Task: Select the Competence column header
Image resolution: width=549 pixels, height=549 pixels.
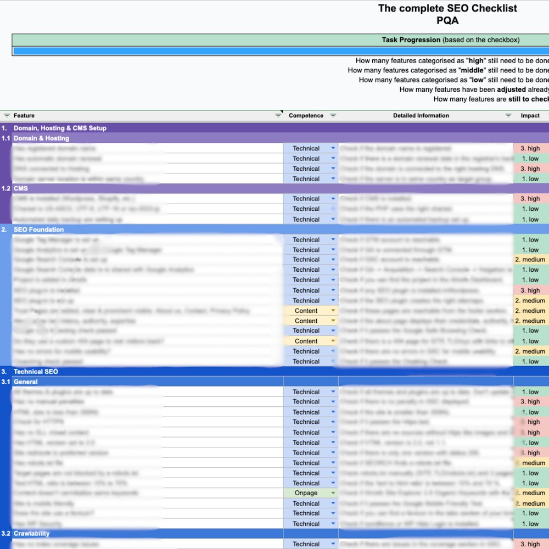Action: pos(306,115)
